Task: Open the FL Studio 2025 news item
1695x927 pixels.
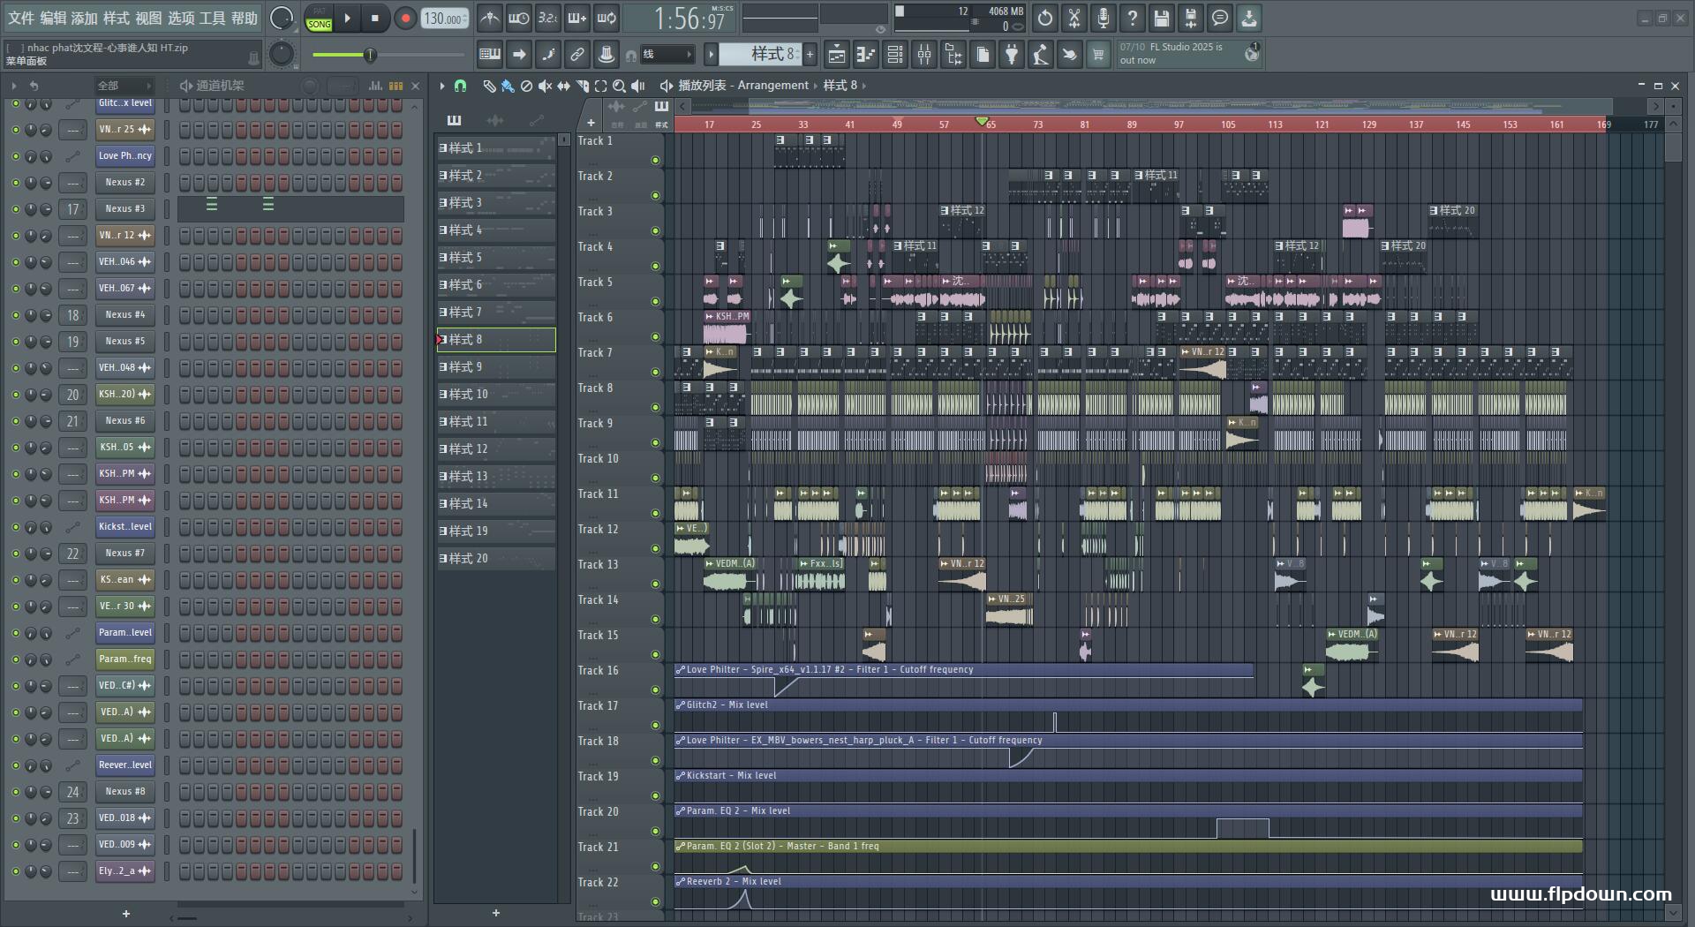Action: pos(1188,54)
